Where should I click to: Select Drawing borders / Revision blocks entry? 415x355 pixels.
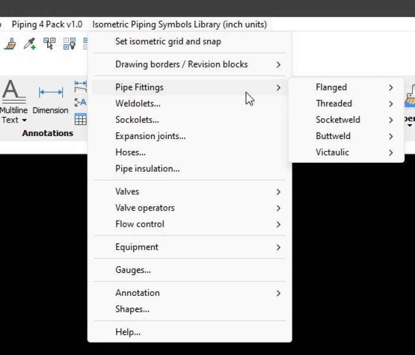pos(189,64)
